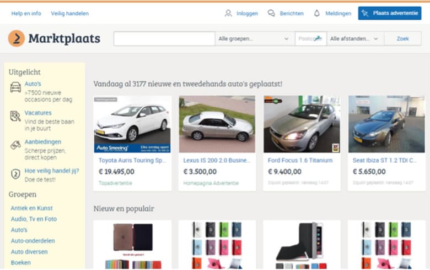Open Berichten link
This screenshot has width=430, height=270.
tap(292, 13)
